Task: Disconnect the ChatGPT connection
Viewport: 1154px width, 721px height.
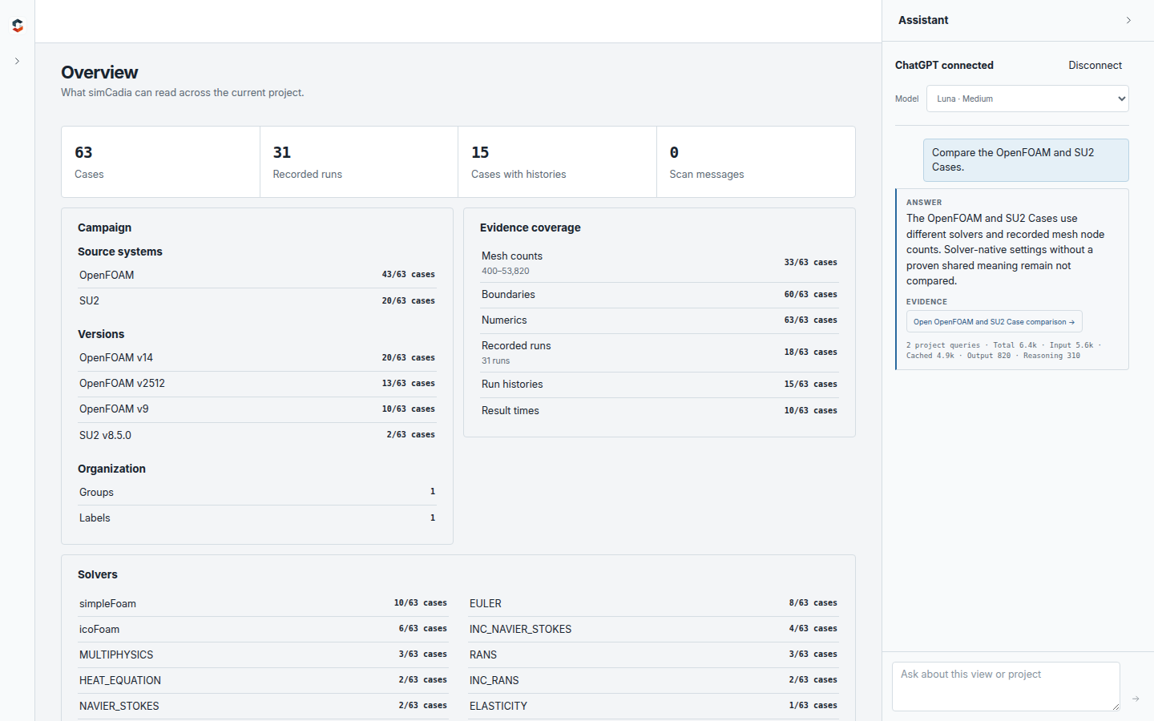Action: (x=1095, y=65)
